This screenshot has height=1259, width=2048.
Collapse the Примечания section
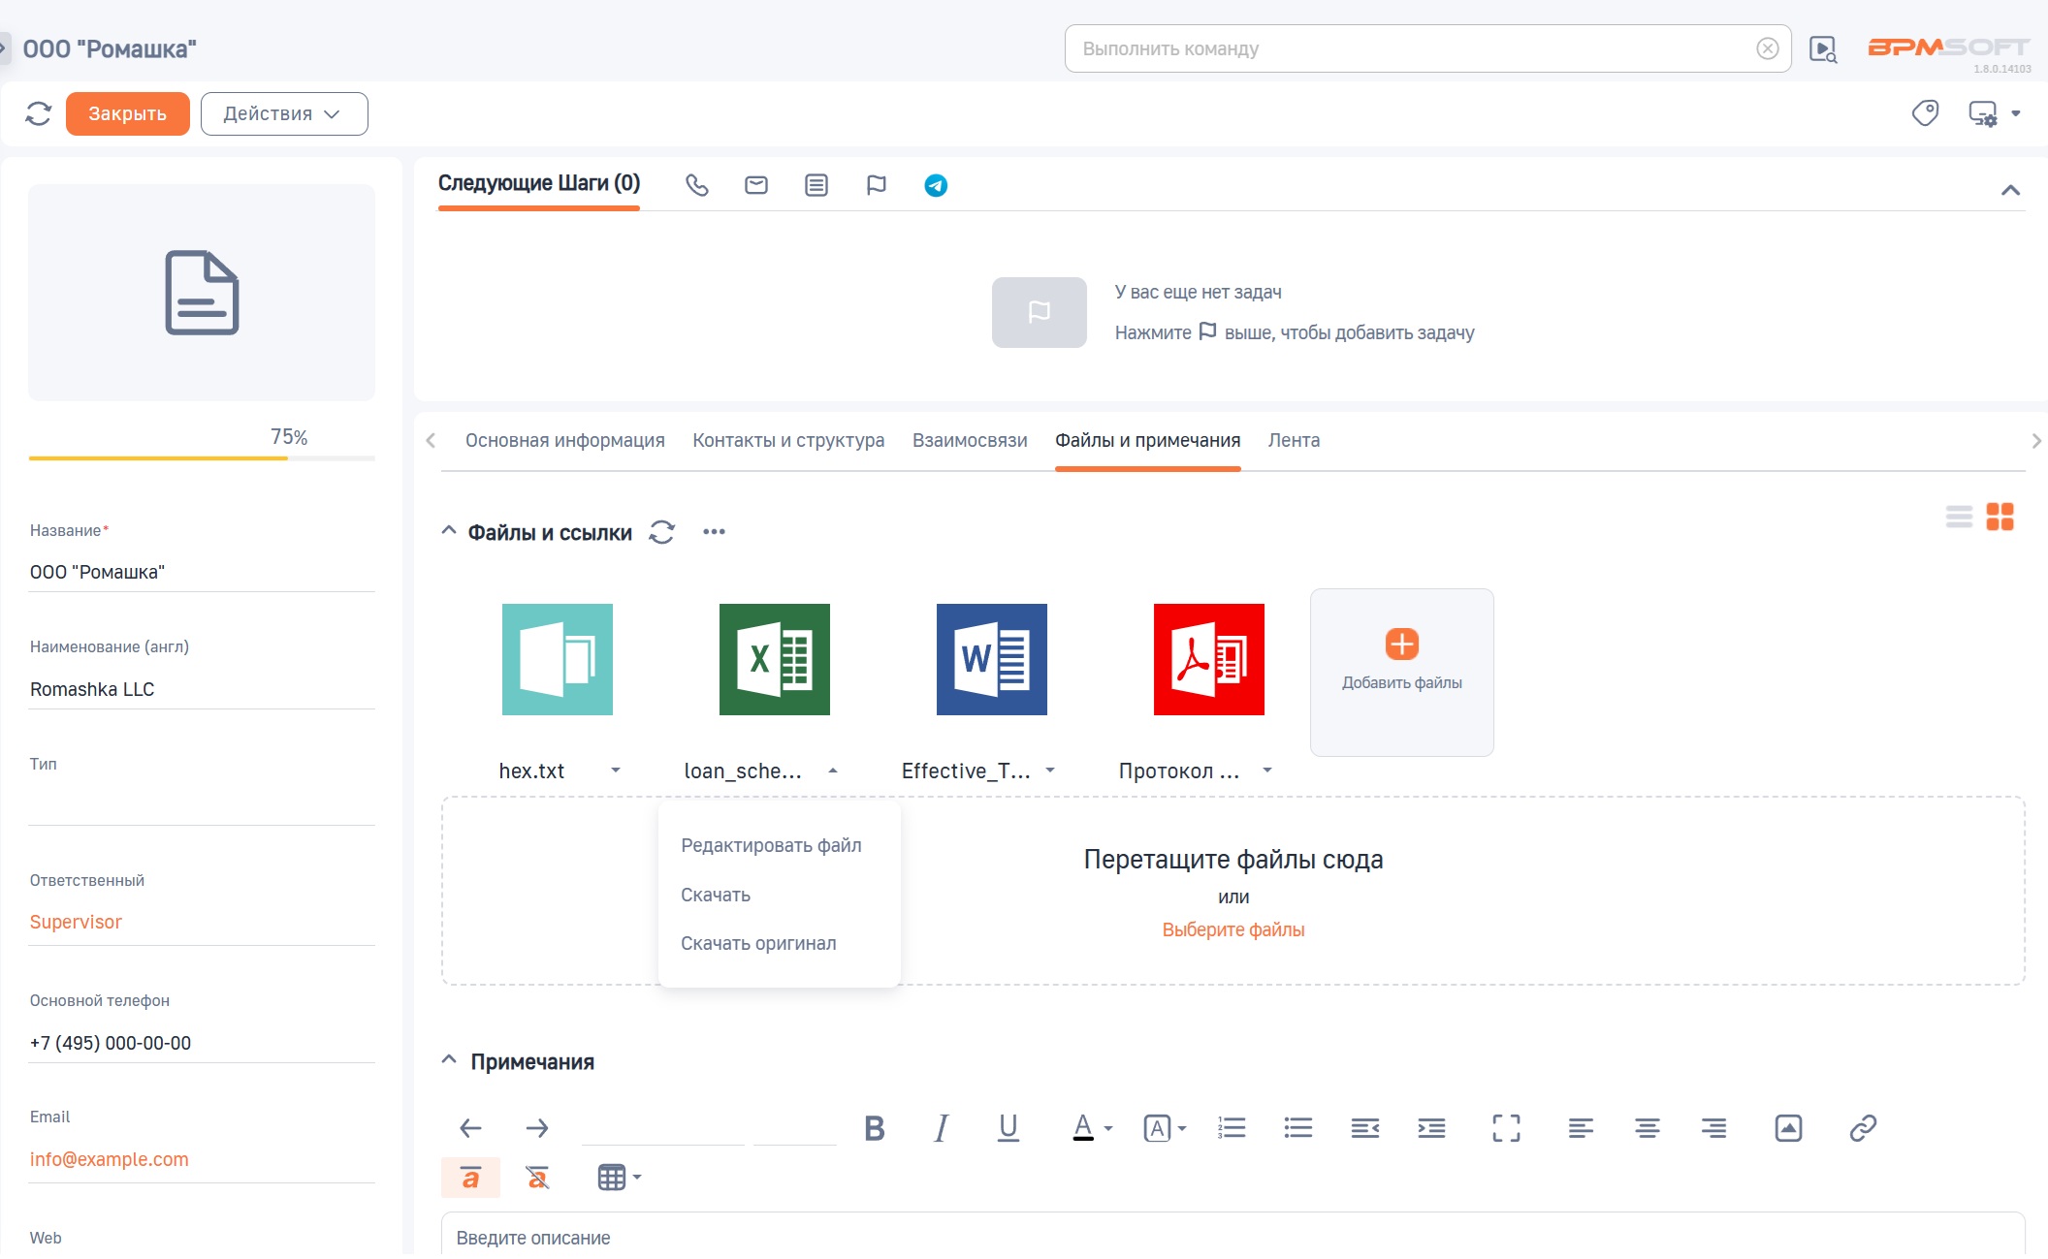coord(448,1058)
